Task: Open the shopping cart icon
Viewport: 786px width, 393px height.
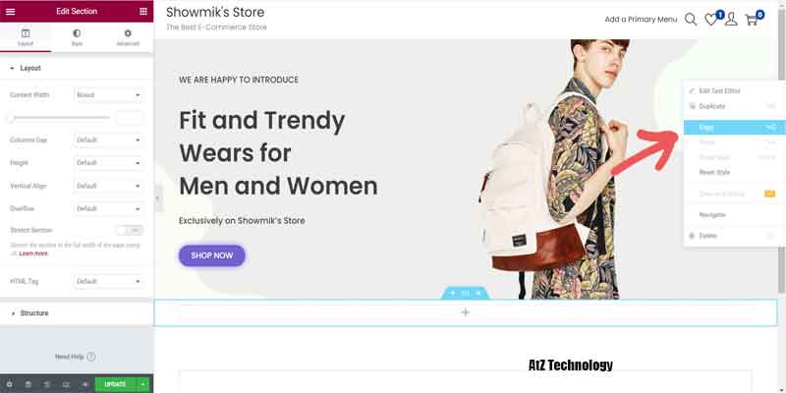Action: pyautogui.click(x=752, y=20)
